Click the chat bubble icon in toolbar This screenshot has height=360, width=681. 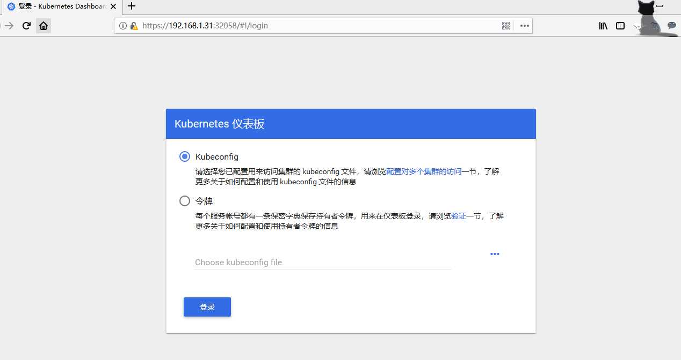click(x=671, y=25)
